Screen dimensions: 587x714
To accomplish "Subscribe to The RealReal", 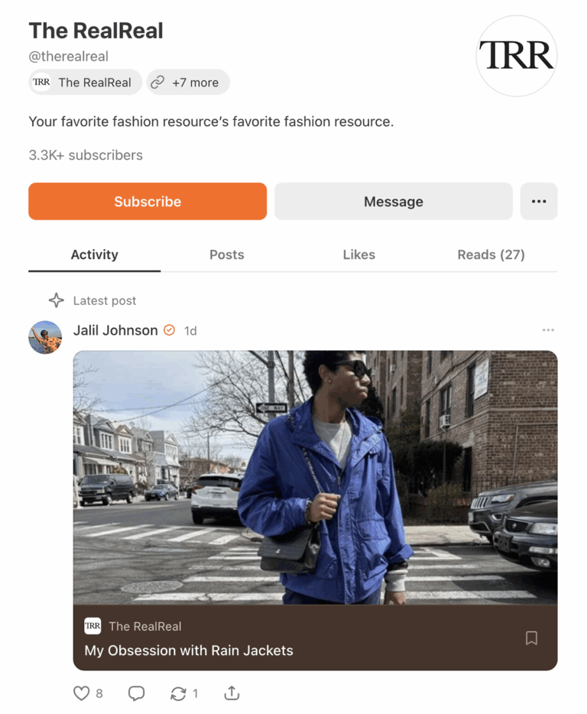I will [147, 201].
